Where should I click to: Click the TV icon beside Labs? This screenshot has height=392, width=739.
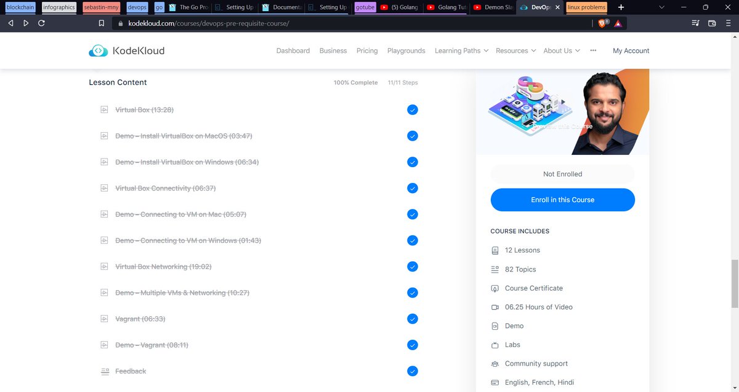coord(495,345)
